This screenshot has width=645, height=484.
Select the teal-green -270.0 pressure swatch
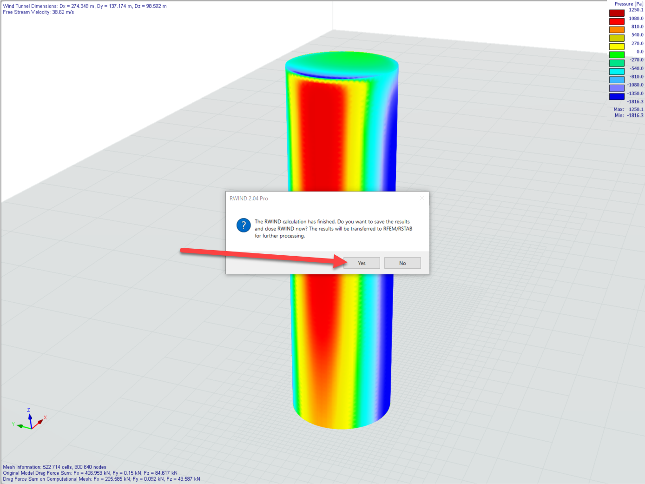[617, 63]
